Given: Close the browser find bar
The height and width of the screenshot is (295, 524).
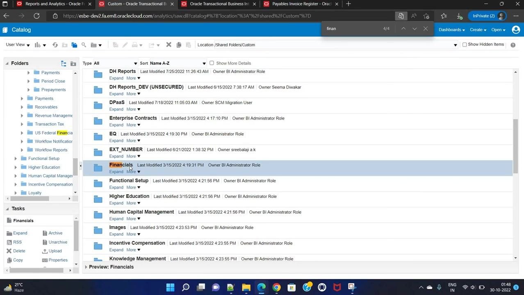Looking at the screenshot, I should (426, 29).
